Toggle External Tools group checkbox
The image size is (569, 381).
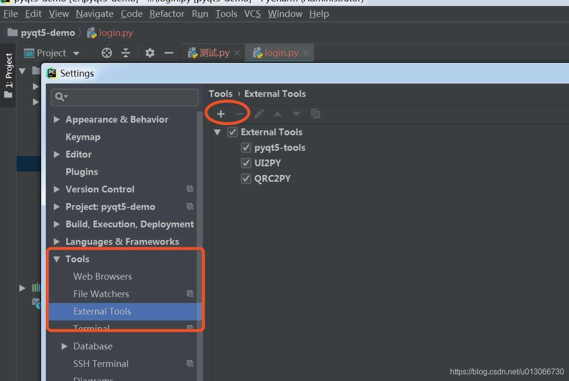point(232,132)
